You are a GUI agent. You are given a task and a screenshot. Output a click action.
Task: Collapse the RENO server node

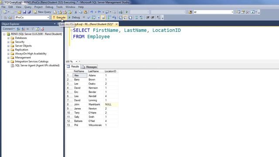pos(4,34)
